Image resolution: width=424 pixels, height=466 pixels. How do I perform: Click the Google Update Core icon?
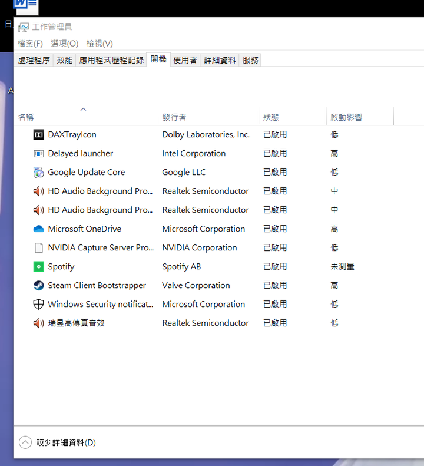39,173
